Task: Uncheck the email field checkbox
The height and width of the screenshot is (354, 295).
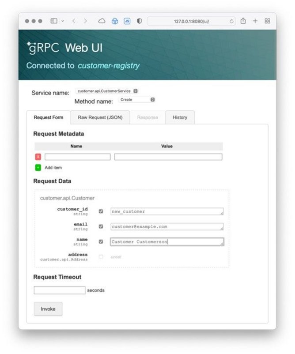Action: pyautogui.click(x=101, y=226)
